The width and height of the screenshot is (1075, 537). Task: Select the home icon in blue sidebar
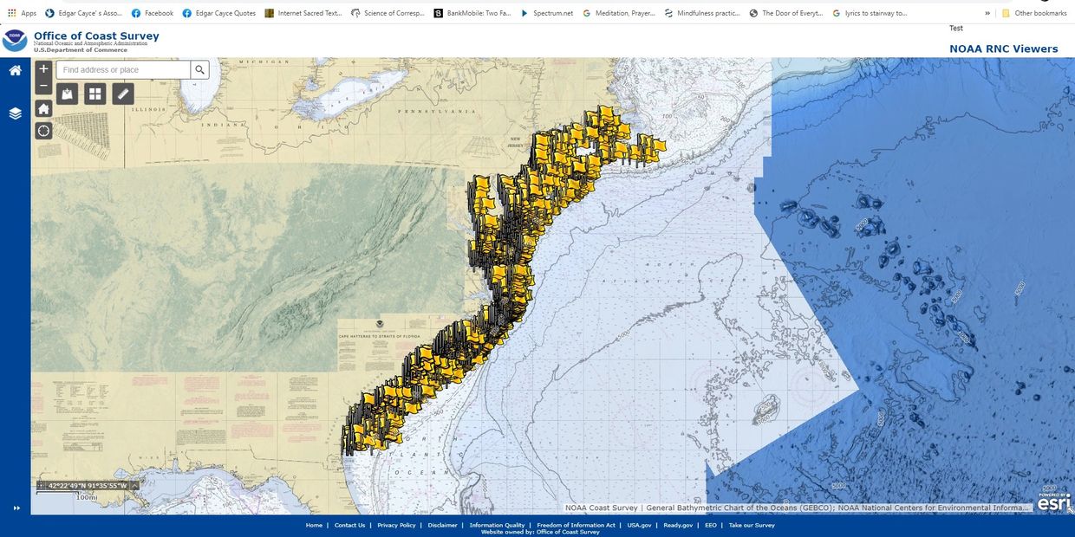pyautogui.click(x=13, y=69)
